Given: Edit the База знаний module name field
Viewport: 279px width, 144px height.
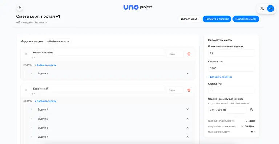Looking at the screenshot, I should (x=98, y=89).
